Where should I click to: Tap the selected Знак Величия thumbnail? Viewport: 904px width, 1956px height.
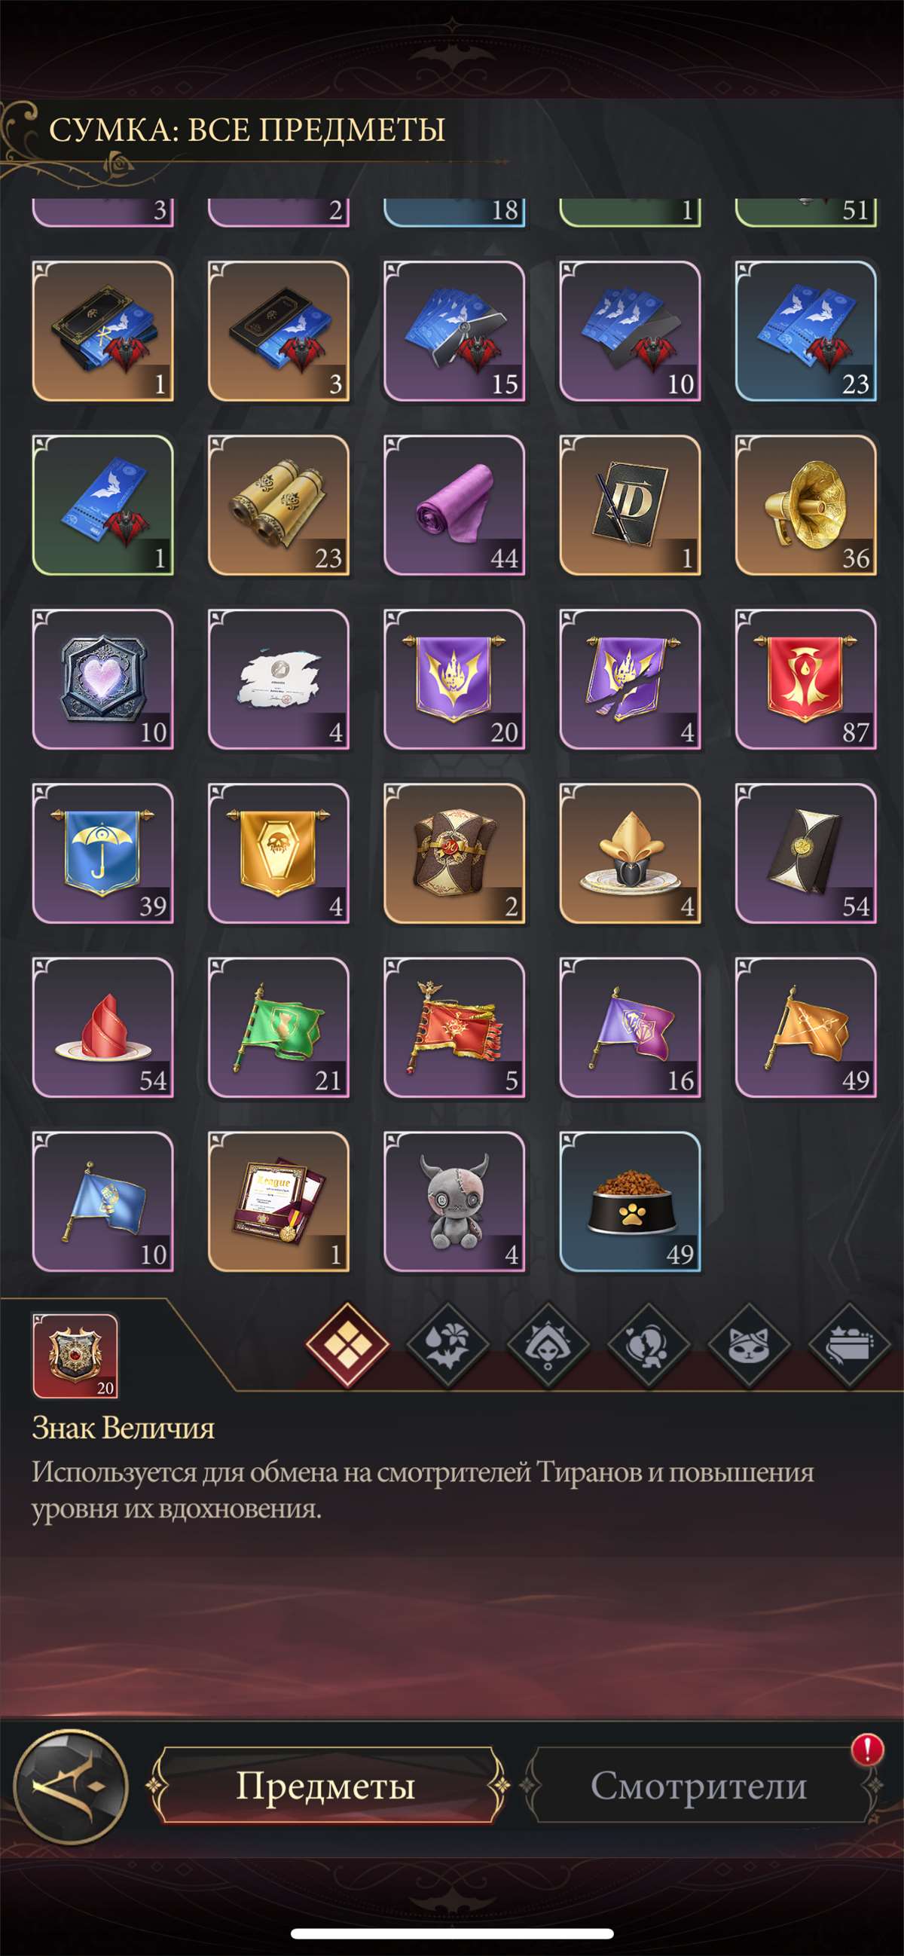click(75, 1356)
